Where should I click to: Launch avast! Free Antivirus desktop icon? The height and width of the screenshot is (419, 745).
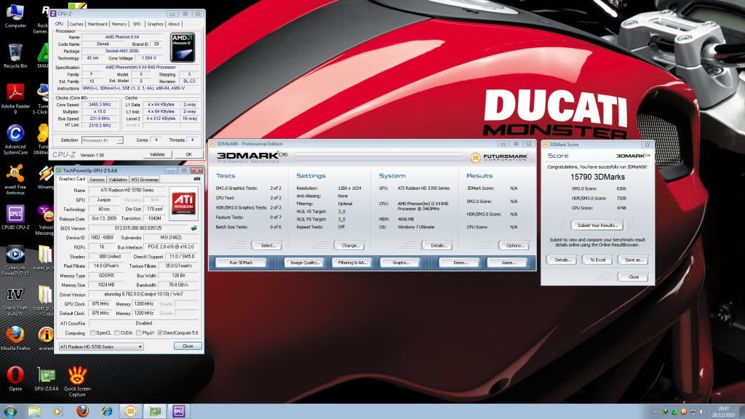tap(15, 180)
